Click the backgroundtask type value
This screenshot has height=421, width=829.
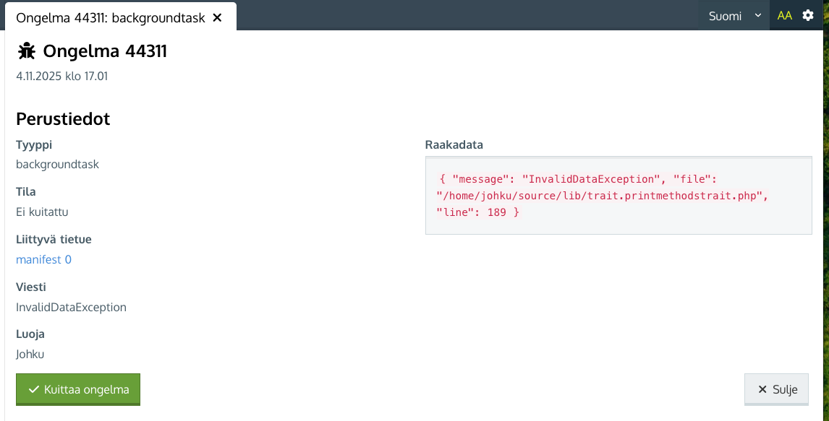point(57,164)
